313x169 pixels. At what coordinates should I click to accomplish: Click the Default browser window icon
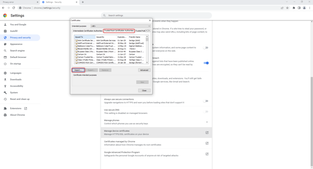(5, 57)
